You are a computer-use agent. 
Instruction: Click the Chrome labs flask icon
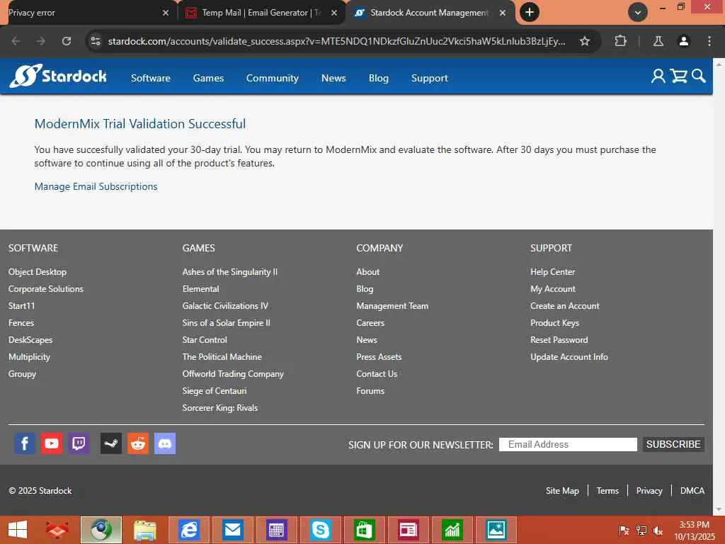(658, 41)
